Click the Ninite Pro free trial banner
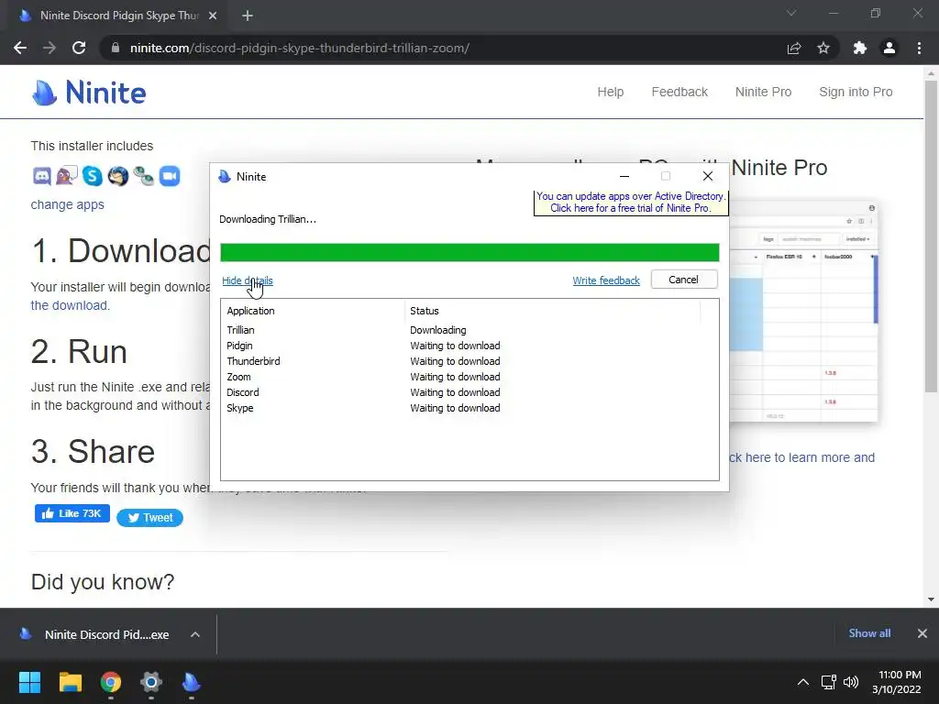The width and height of the screenshot is (939, 704). [631, 203]
